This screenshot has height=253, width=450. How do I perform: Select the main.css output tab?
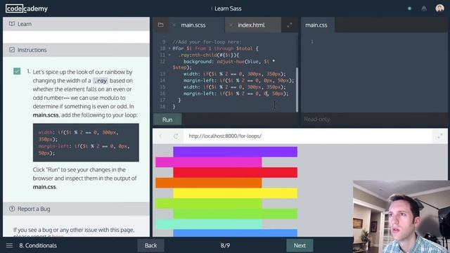316,25
